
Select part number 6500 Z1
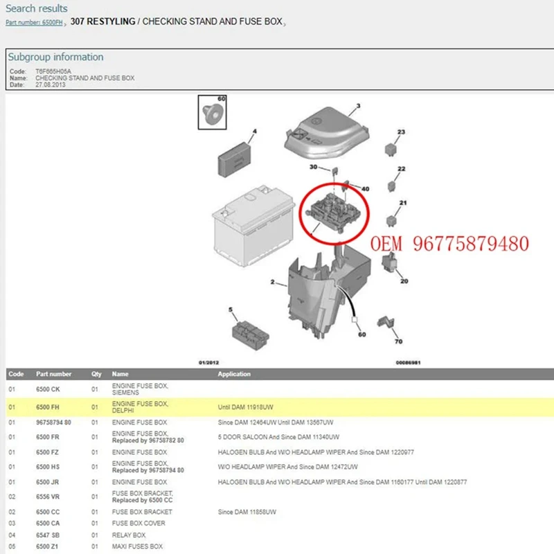[47, 546]
